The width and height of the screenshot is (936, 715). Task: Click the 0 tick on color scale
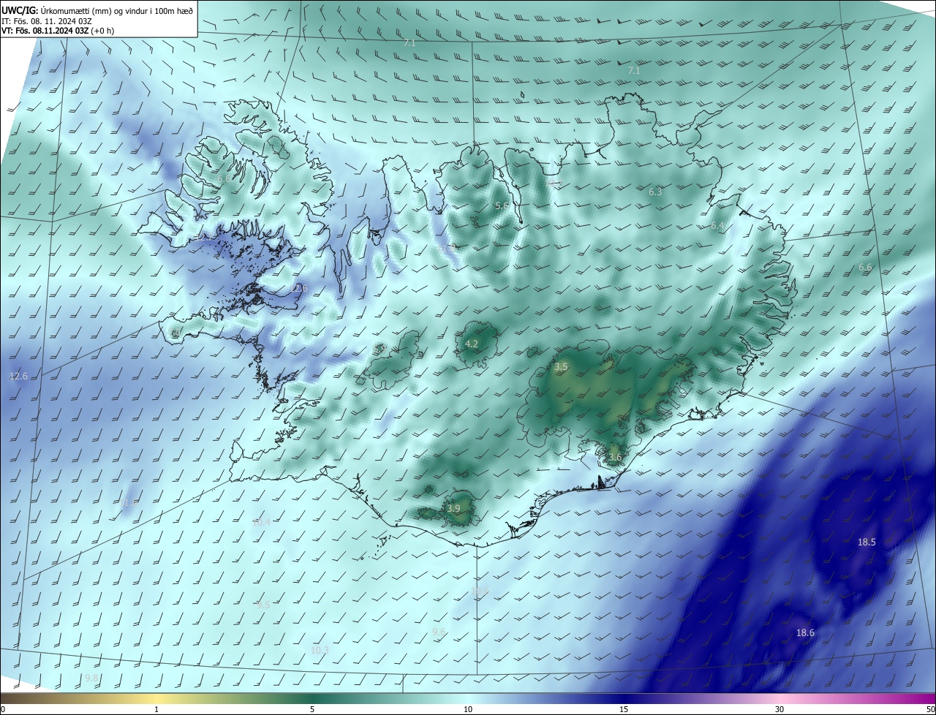coord(3,709)
